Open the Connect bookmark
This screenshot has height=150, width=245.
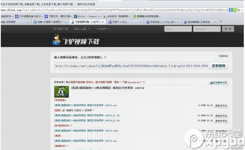tap(88, 16)
